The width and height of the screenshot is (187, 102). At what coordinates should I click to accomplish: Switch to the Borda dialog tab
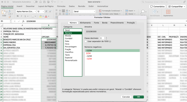[105, 23]
